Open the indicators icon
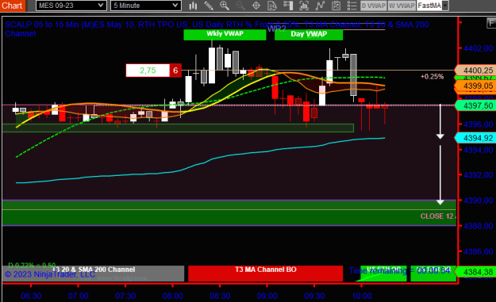The height and width of the screenshot is (302, 496). [320, 6]
